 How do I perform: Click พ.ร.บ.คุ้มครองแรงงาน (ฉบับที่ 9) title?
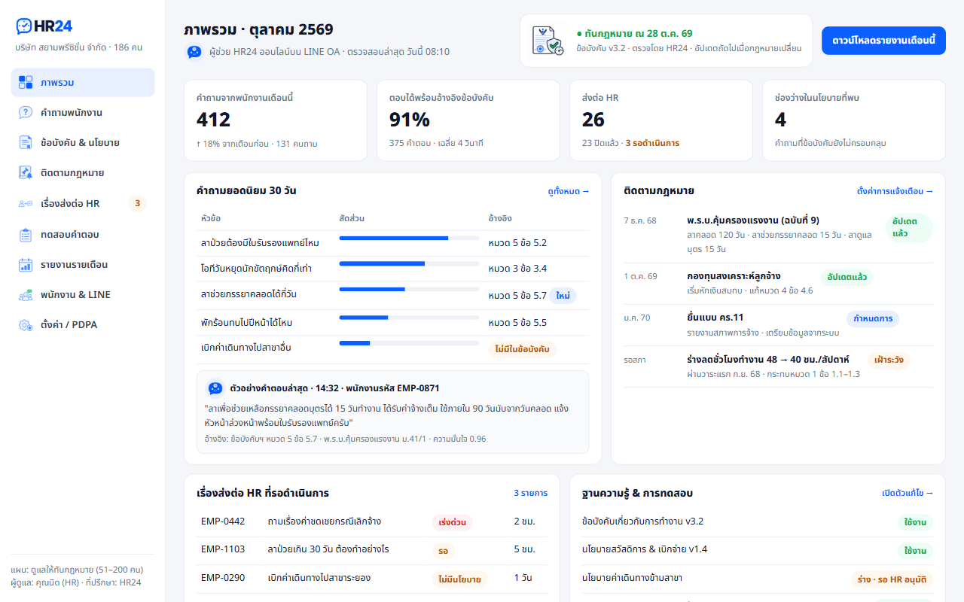pos(752,220)
